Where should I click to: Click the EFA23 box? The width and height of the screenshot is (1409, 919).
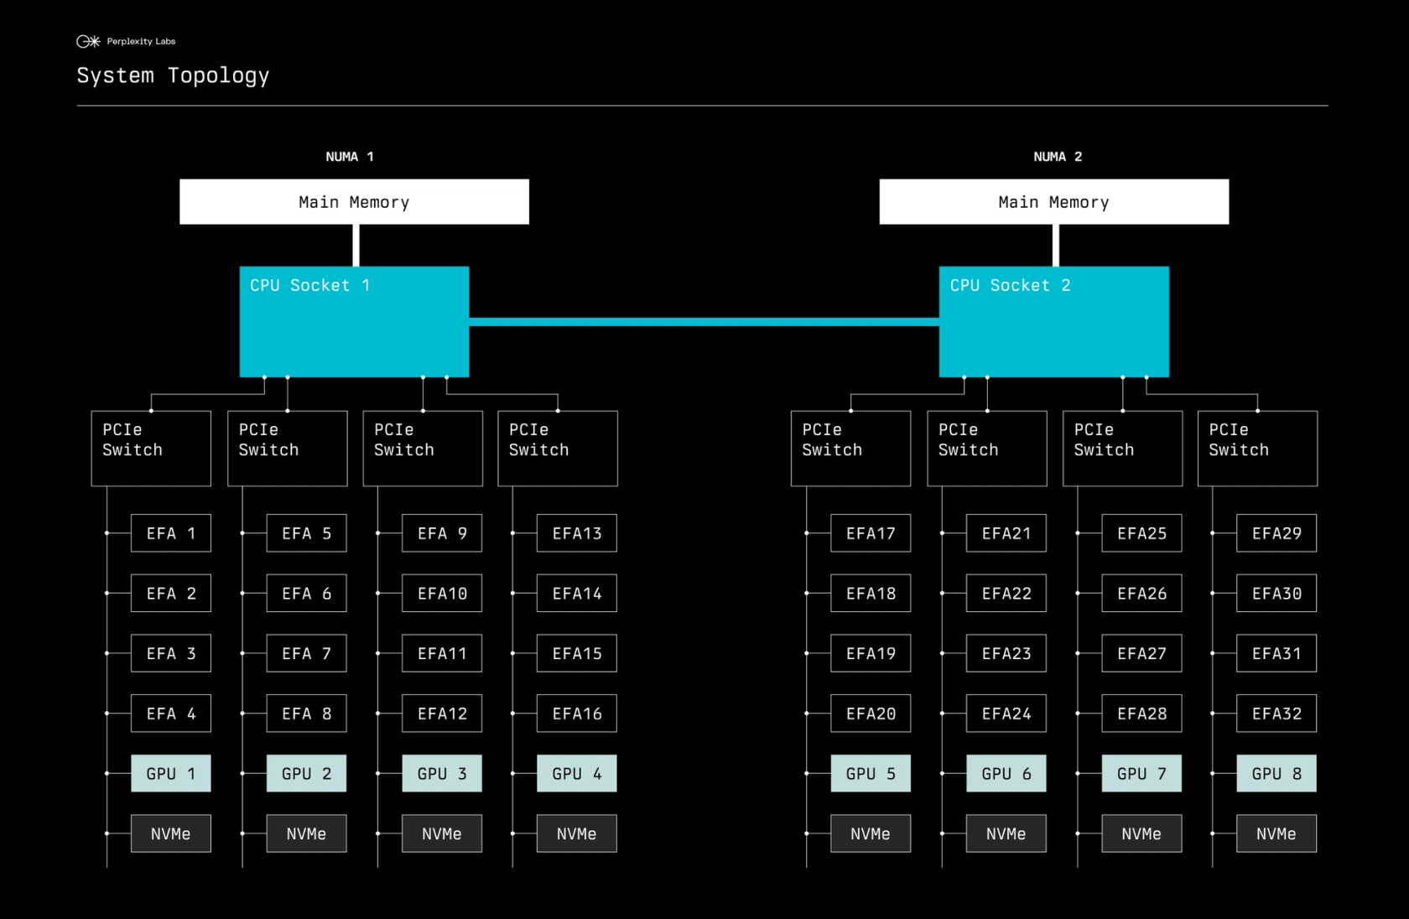point(1006,653)
